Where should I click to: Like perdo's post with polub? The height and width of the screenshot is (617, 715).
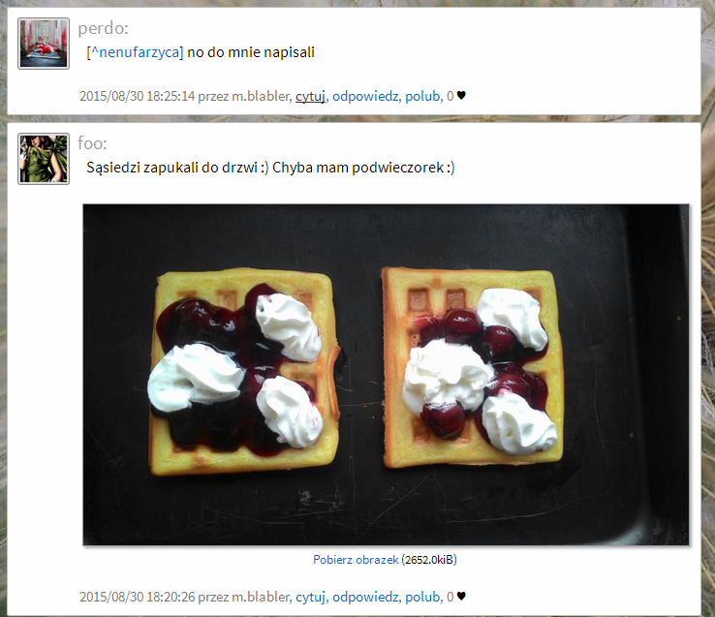pos(422,96)
